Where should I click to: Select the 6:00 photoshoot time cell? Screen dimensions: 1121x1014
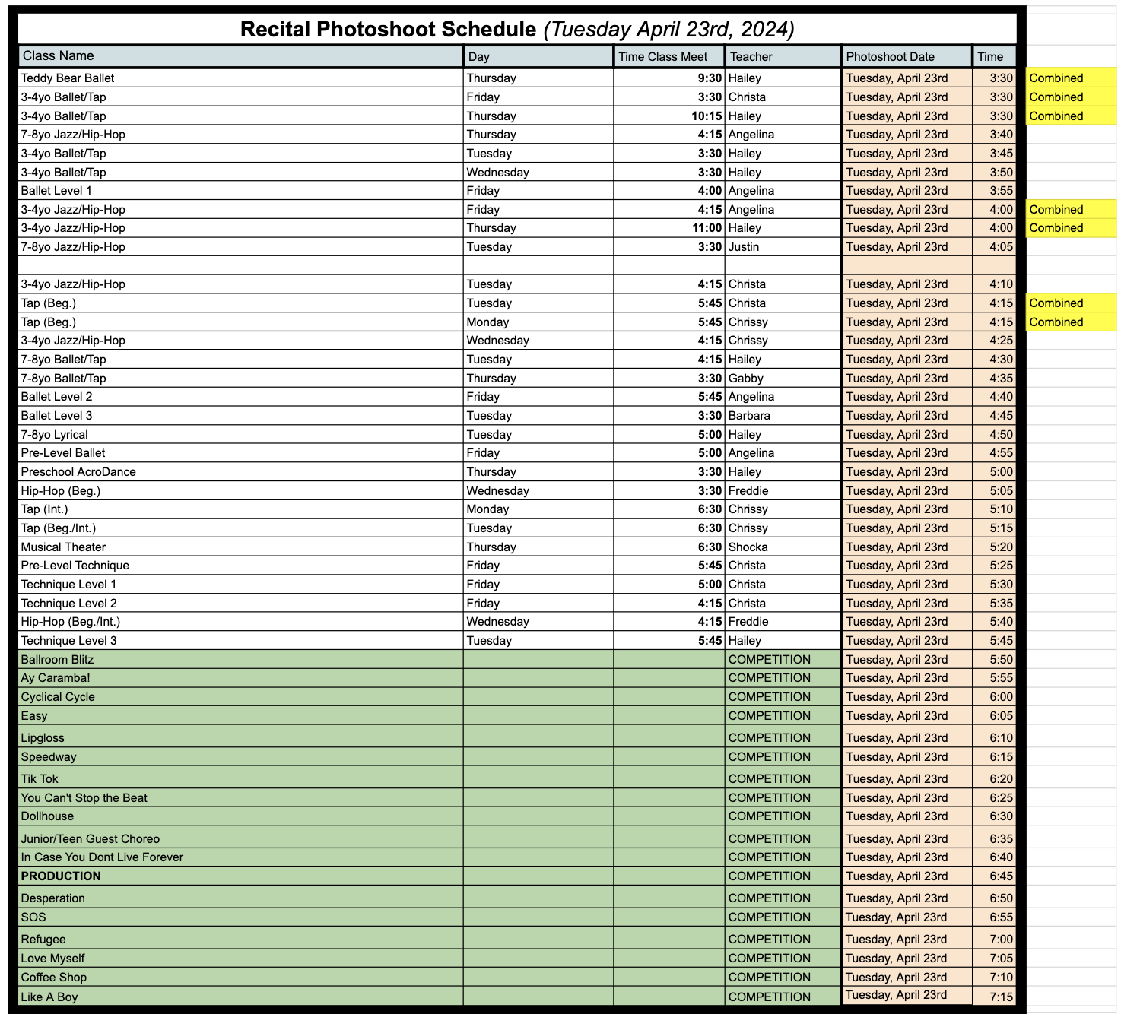tap(995, 697)
